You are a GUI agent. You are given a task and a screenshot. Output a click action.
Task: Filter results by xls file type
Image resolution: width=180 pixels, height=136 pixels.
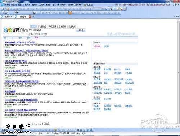tap(13, 38)
